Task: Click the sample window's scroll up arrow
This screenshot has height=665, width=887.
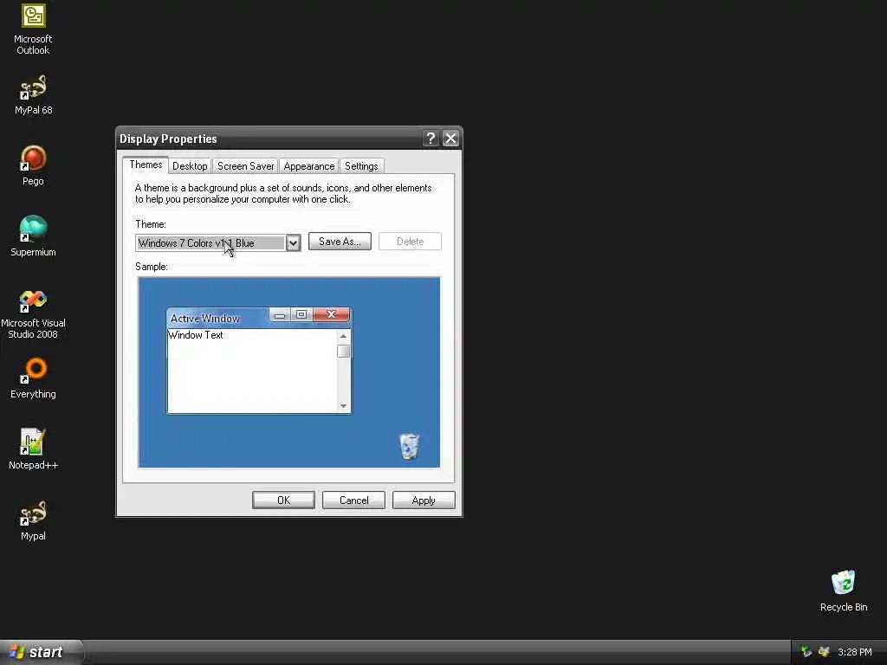Action: click(343, 336)
